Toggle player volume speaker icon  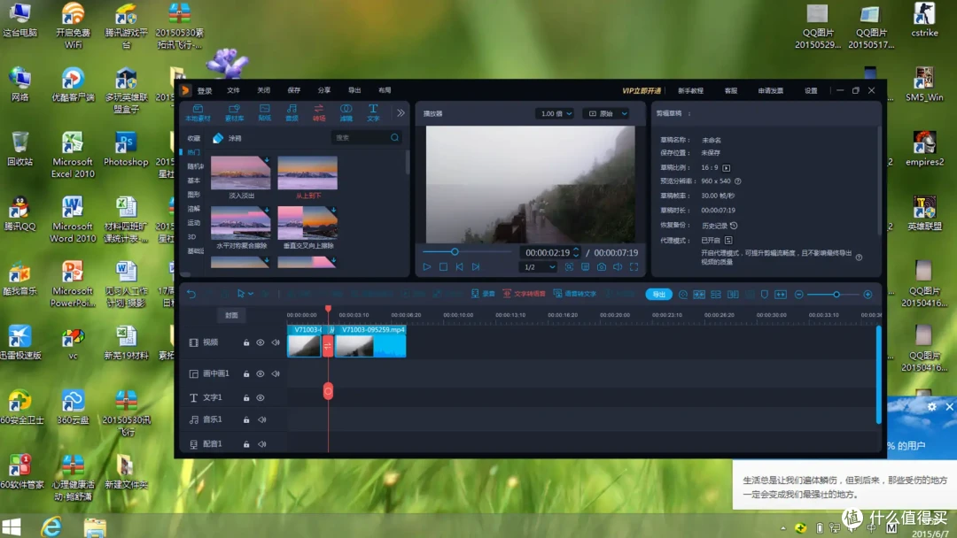[618, 267]
